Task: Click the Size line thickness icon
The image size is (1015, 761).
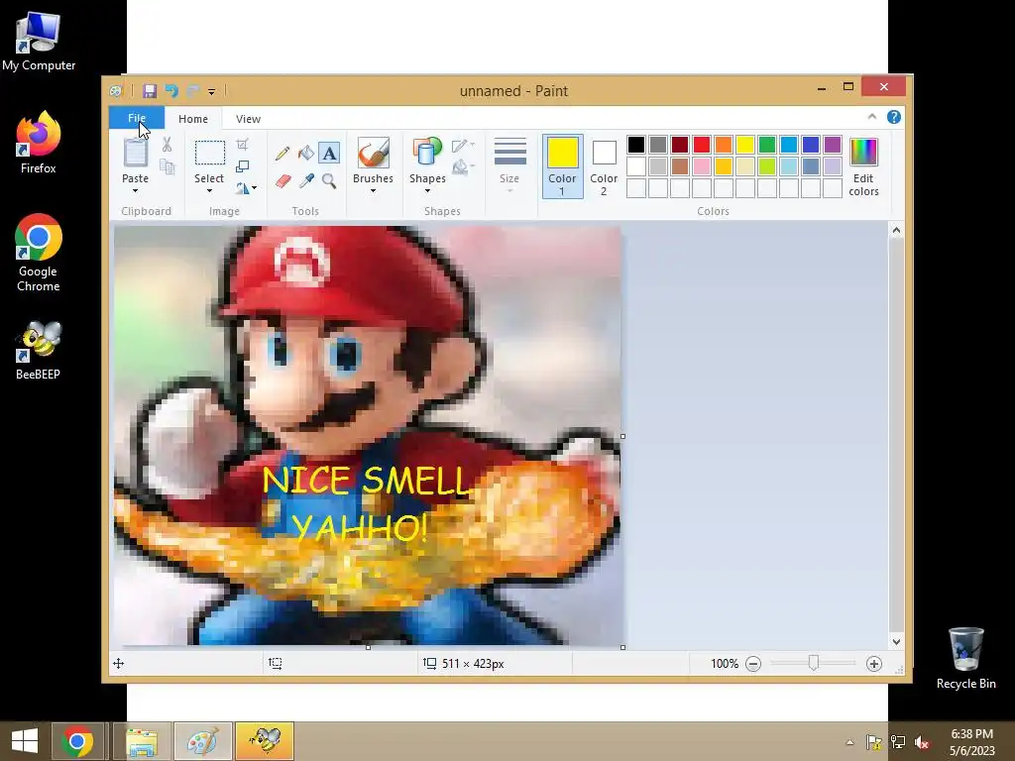Action: [x=510, y=153]
